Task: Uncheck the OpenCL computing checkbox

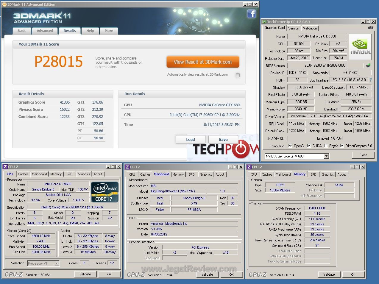Action: point(290,146)
